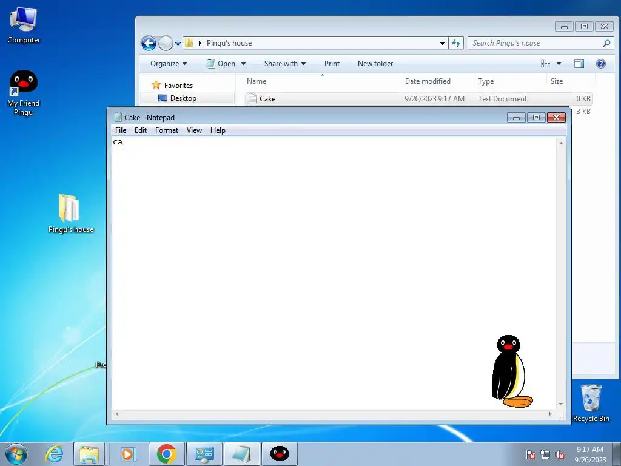Click the Notepad horizontal scrollbar right arrow
621x466 pixels.
click(551, 414)
